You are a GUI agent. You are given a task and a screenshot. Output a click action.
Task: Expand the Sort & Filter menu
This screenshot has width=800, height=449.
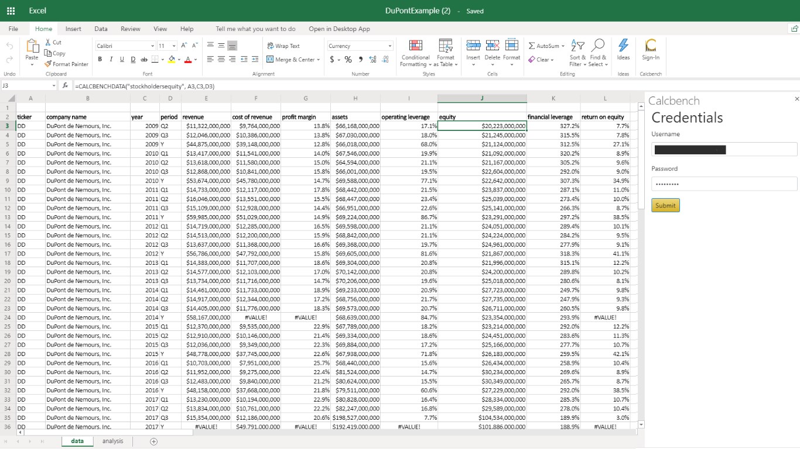[x=577, y=53]
